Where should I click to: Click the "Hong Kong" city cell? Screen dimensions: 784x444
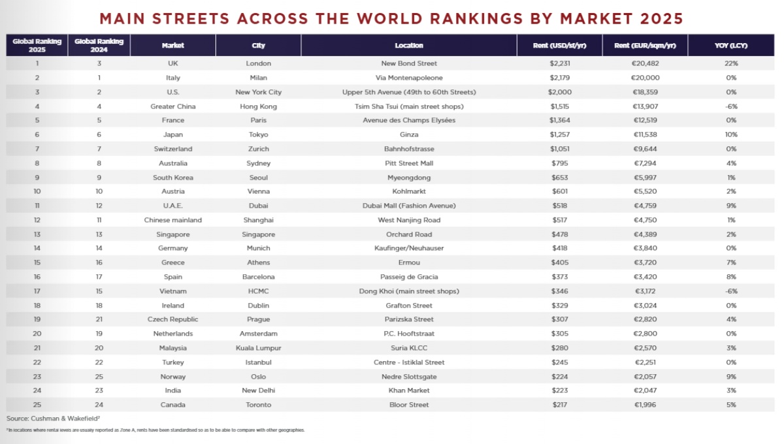click(258, 106)
